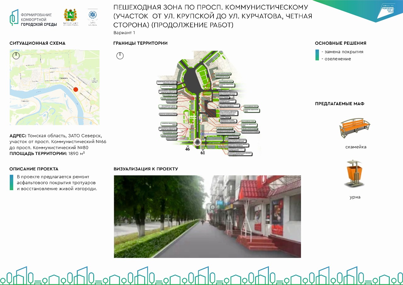
Task: Select the ЗАТО Северск emblem
Action: tap(92, 17)
